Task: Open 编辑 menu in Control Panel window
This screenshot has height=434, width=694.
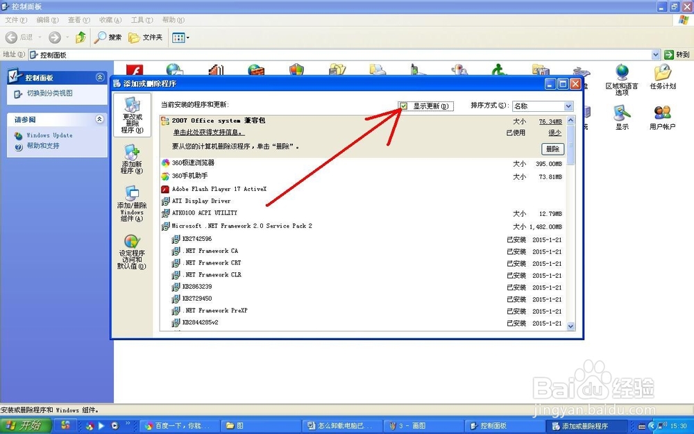Action: pyautogui.click(x=47, y=20)
